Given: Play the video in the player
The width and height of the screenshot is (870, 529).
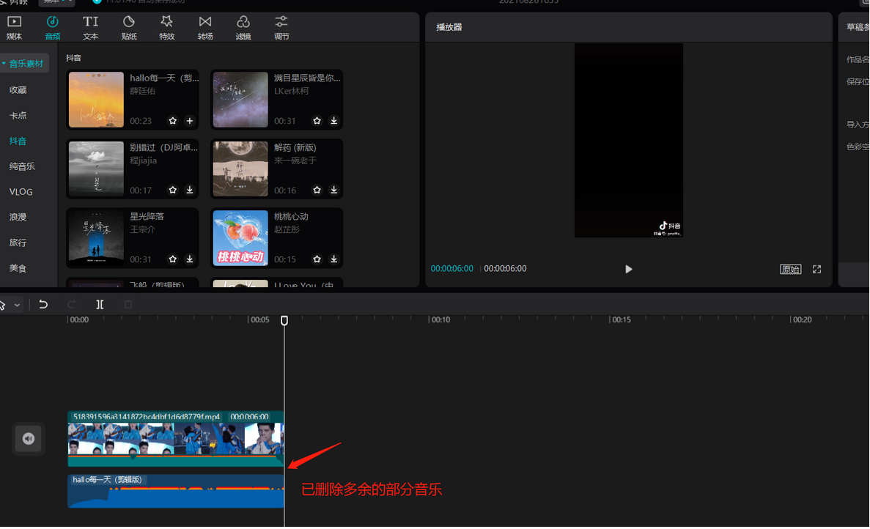Looking at the screenshot, I should (x=629, y=269).
